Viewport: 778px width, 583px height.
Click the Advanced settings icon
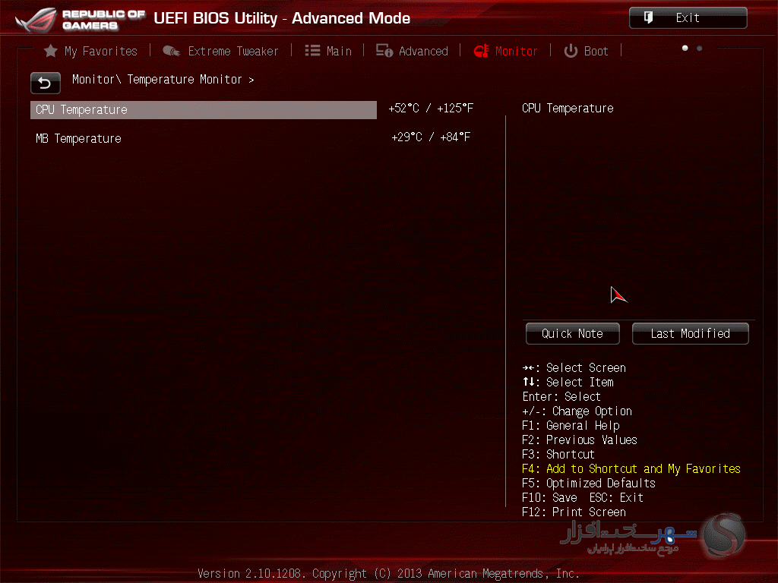tap(384, 51)
